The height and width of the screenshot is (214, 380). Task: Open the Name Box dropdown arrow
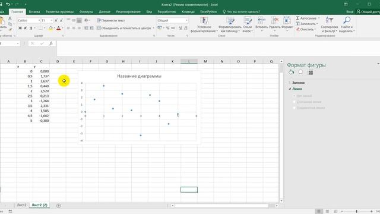pos(18,43)
